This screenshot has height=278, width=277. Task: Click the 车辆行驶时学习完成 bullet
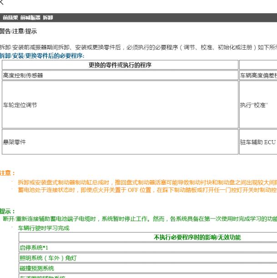click(x=44, y=228)
